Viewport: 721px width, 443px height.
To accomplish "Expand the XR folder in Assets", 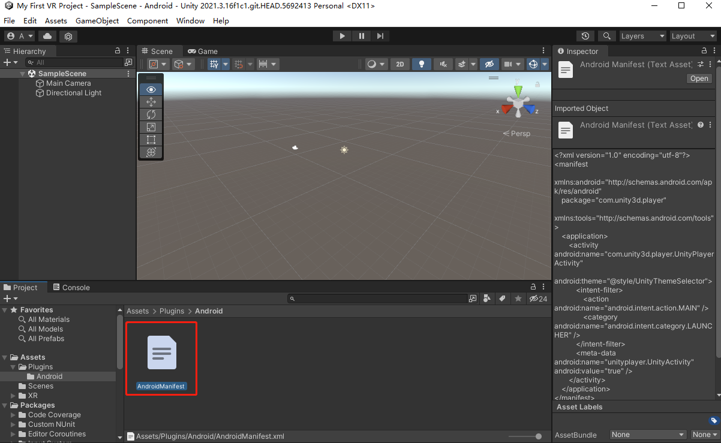I will pyautogui.click(x=14, y=396).
